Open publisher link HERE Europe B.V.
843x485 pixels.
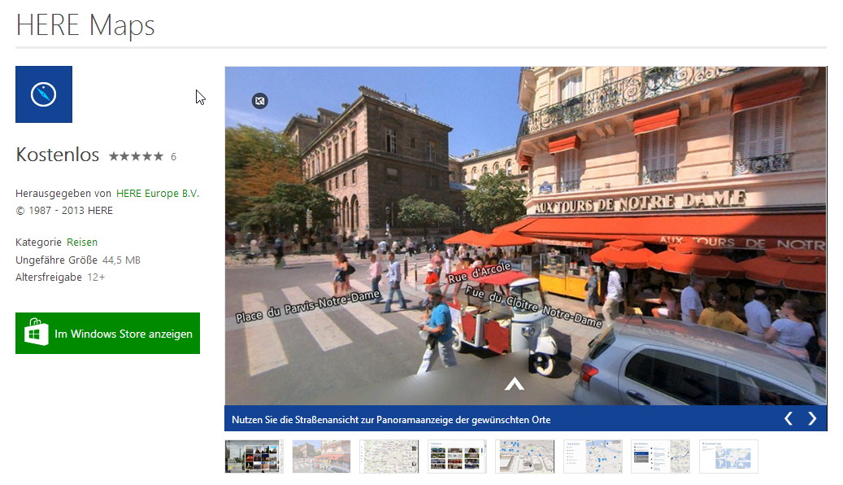coord(158,193)
